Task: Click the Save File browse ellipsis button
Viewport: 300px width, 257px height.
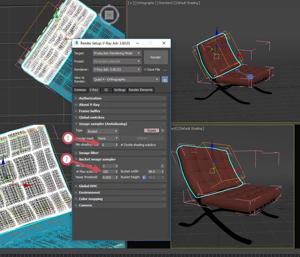Action: coord(165,70)
